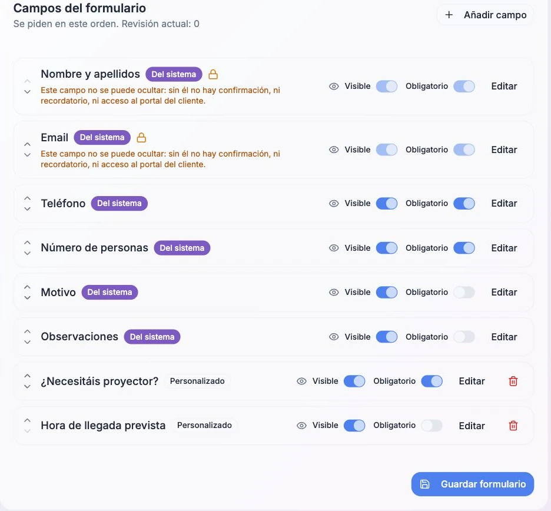
Task: Toggle Obligatorio switch for Número de personas
Action: 464,248
